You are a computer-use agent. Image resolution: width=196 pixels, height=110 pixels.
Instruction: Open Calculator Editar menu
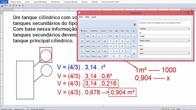pos(87,17)
